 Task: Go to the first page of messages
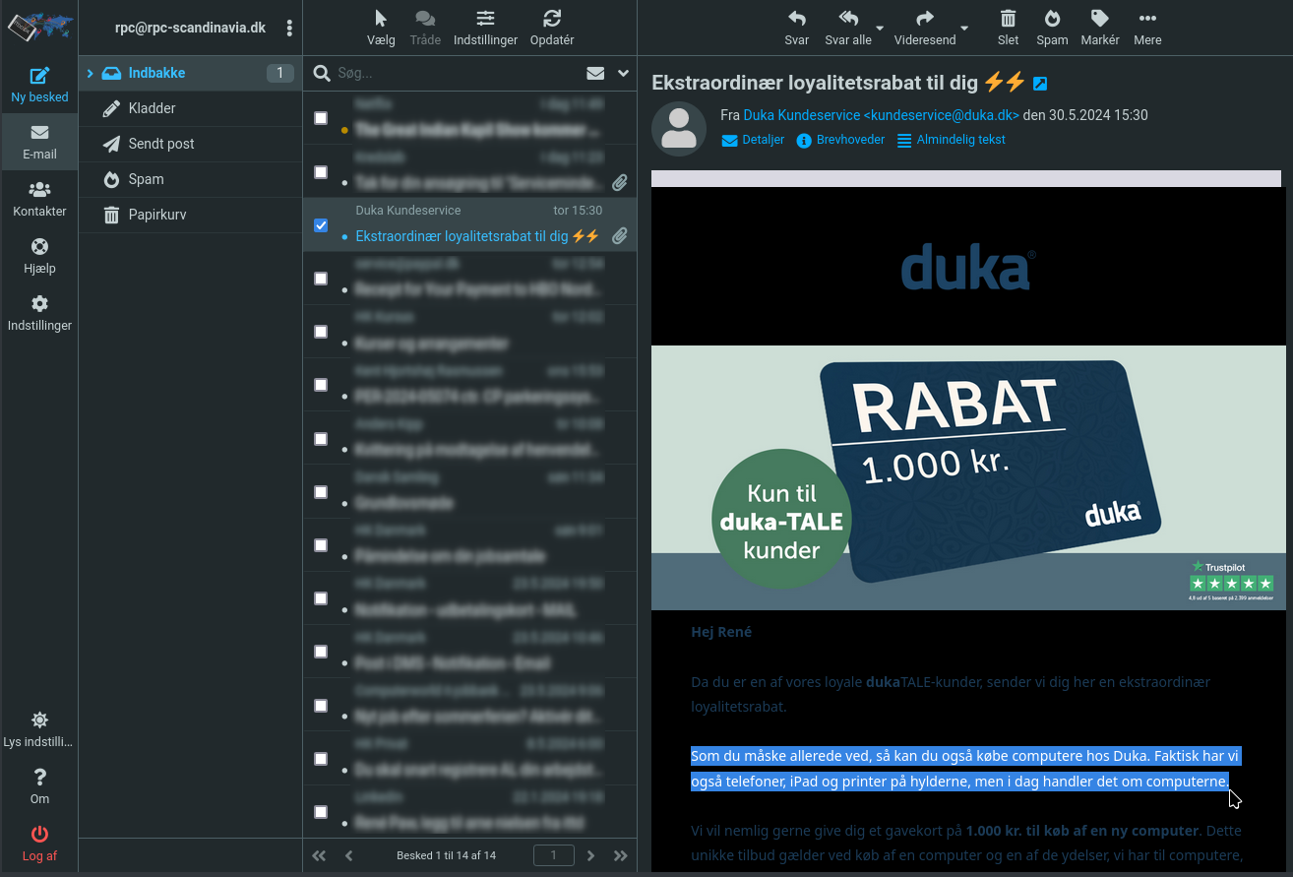[319, 855]
